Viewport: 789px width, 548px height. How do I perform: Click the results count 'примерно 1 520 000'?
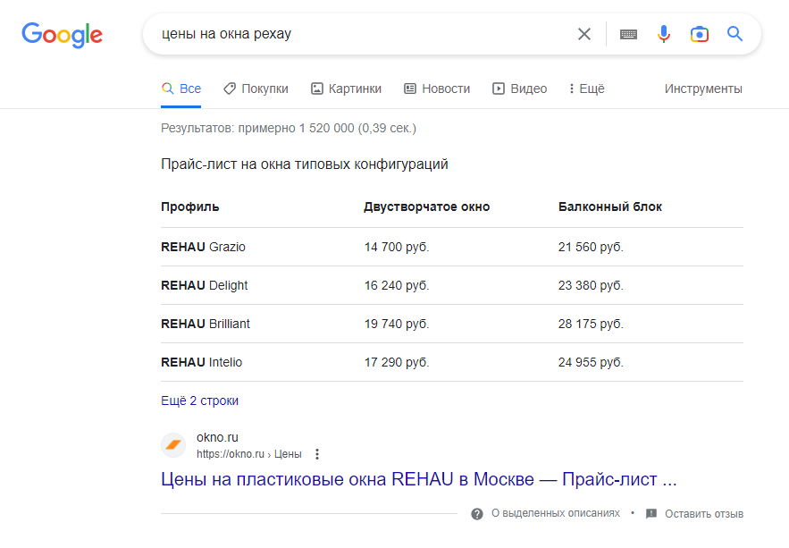(x=297, y=129)
